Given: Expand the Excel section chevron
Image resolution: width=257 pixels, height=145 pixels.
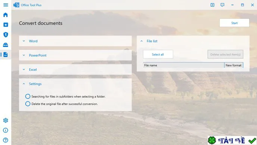Looking at the screenshot, I should point(24,70).
